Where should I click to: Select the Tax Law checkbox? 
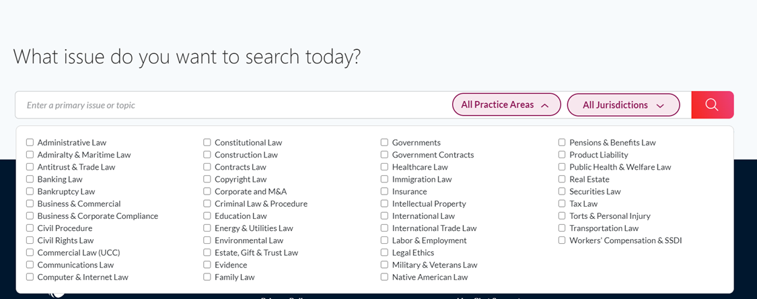tap(562, 204)
